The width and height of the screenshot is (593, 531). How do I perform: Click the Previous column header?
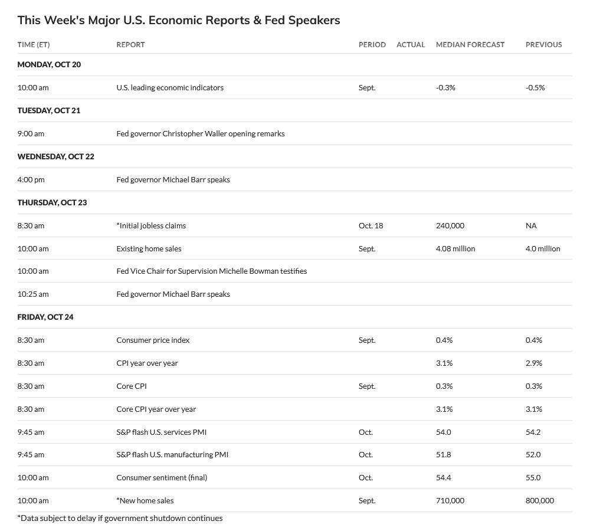coord(543,44)
